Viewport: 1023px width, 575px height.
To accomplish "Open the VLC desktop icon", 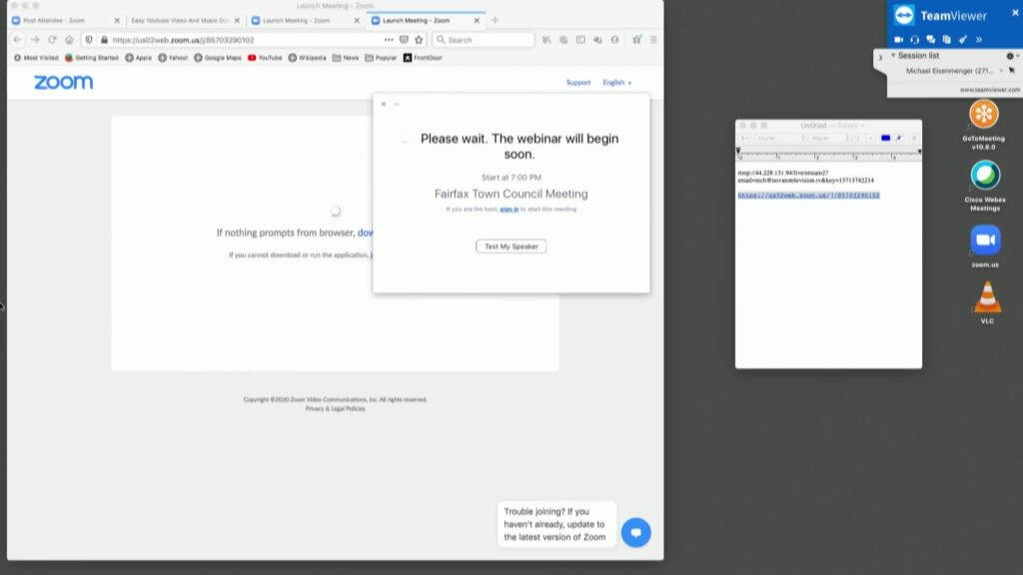I will click(x=986, y=297).
